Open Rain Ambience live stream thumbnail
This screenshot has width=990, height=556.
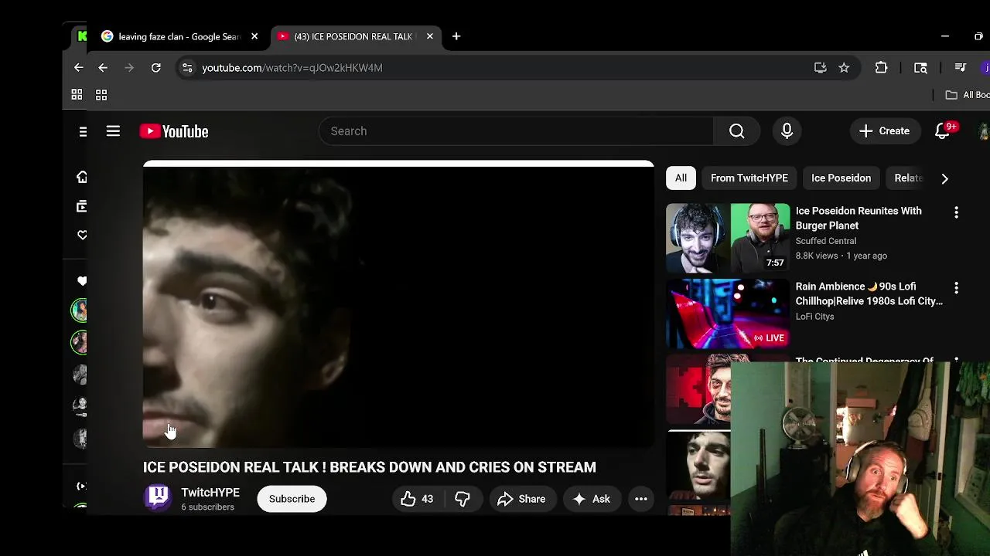pos(728,314)
